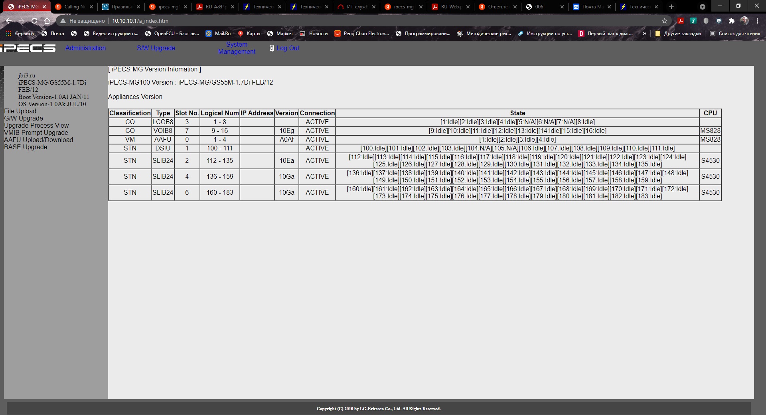Open a new browser tab
This screenshot has height=415, width=766.
(671, 7)
